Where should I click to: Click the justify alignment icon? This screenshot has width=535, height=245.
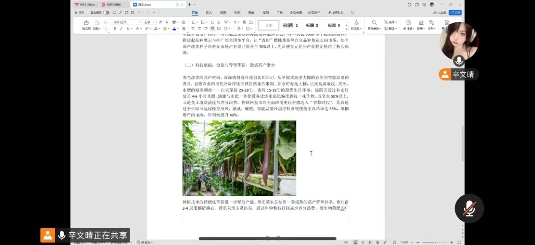212,29
